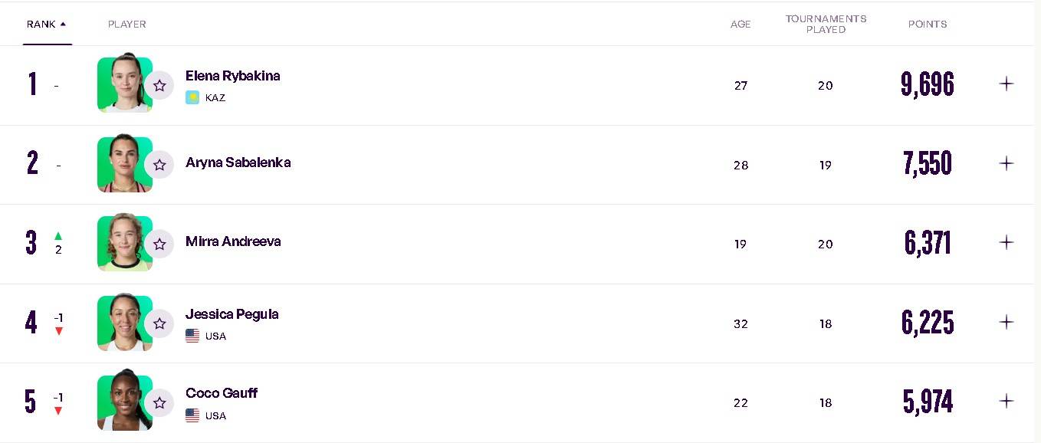Click Elena Rybakina's profile photo
Screen dimensions: 1041x443
(125, 85)
